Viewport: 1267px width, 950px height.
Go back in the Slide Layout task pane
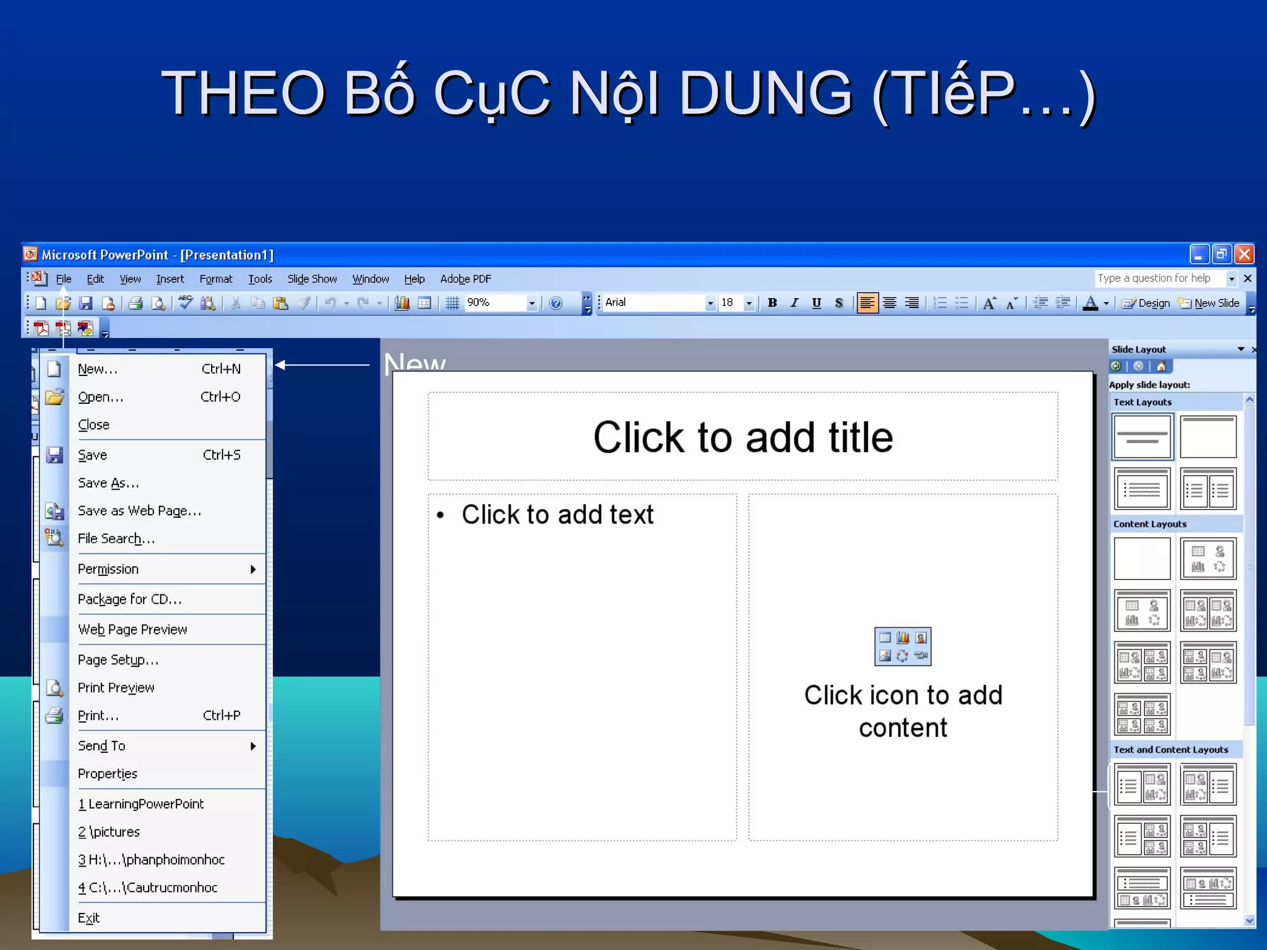tap(1116, 366)
